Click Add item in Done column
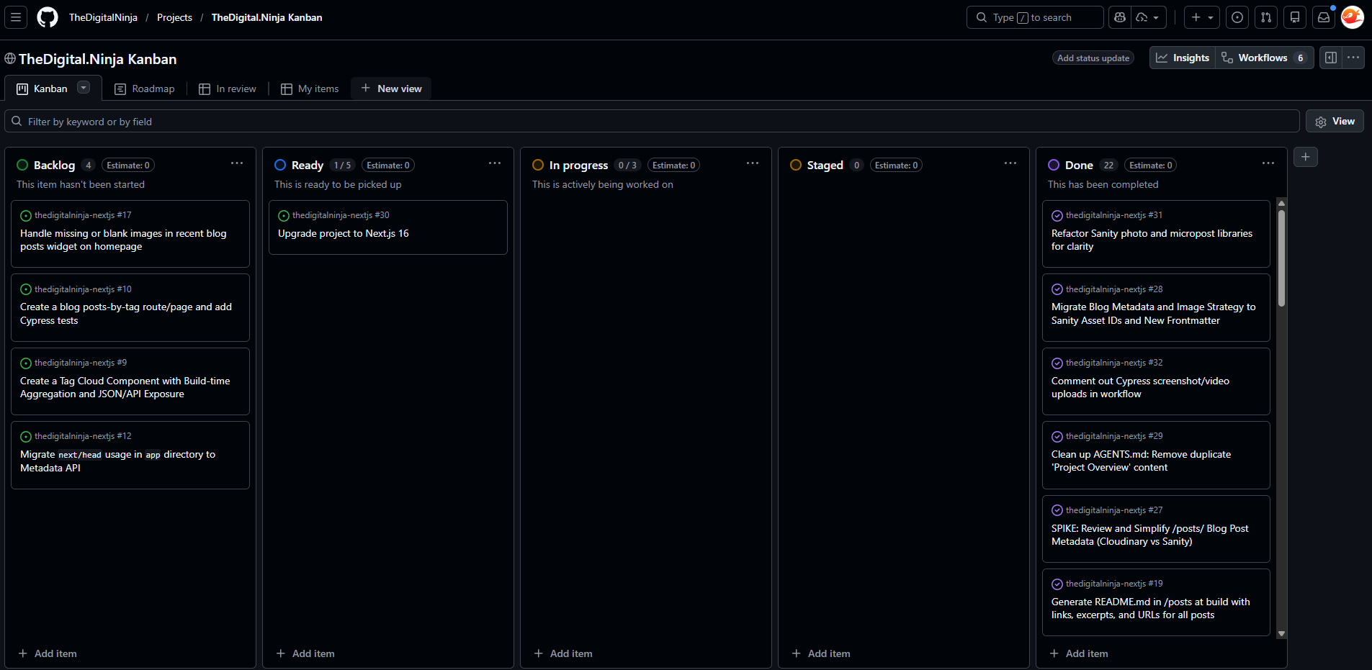Viewport: 1372px width, 670px height. coord(1079,653)
